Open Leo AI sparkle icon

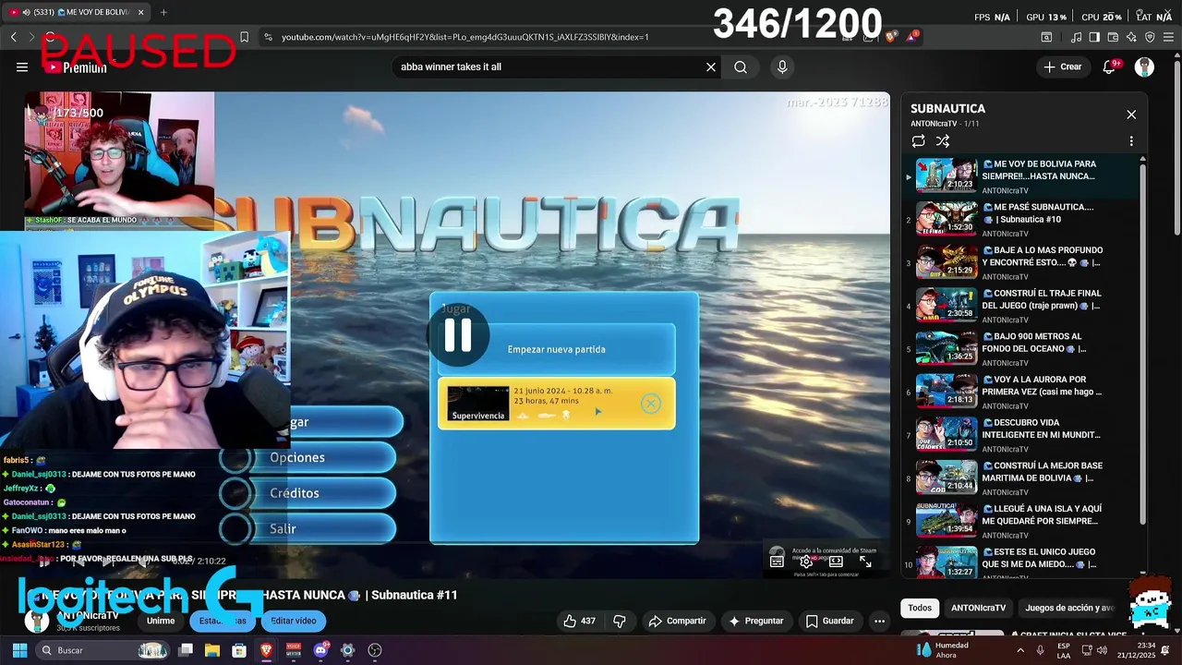click(1131, 37)
